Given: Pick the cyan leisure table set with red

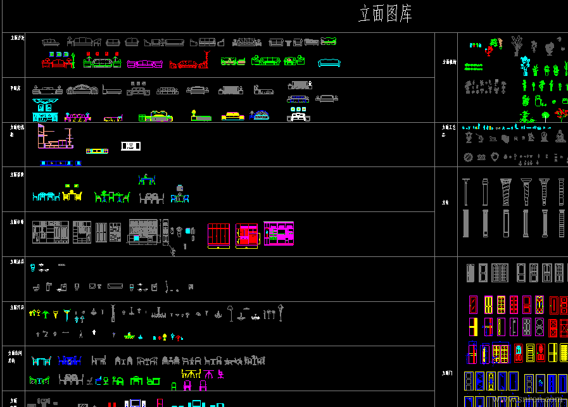Looking at the screenshot, I should tap(41, 361).
